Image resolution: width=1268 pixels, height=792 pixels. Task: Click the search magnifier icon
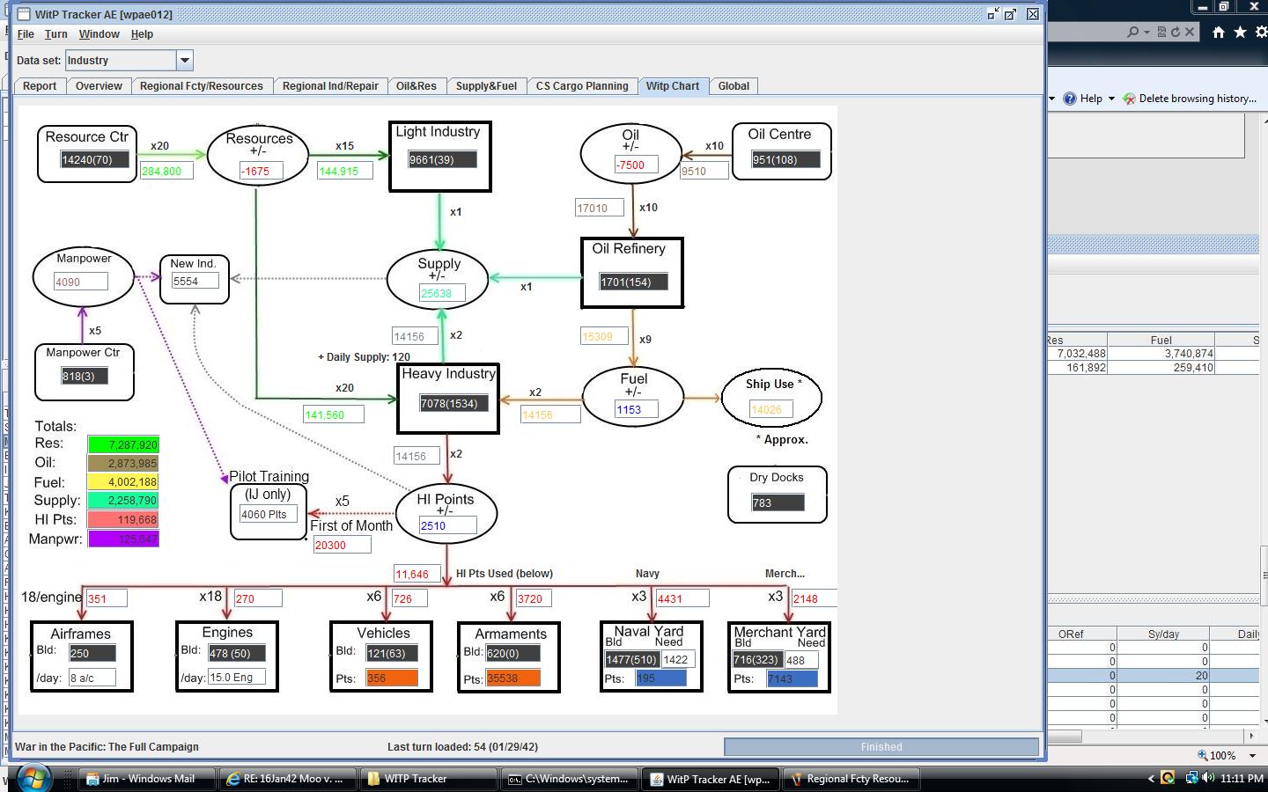[1133, 31]
